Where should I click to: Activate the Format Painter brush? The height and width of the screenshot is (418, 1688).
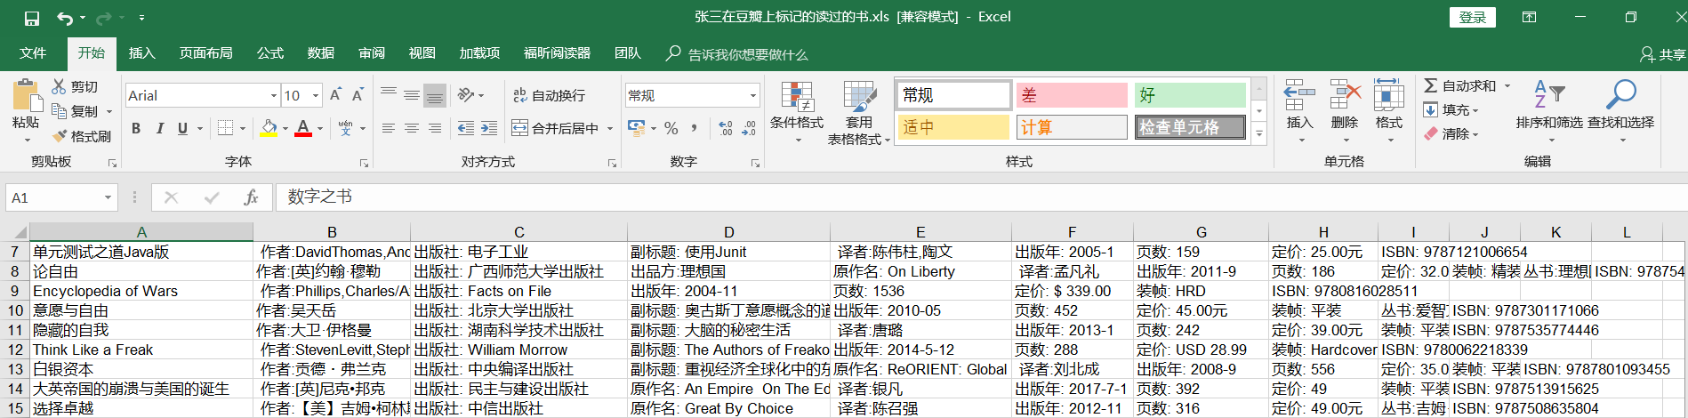coord(60,136)
